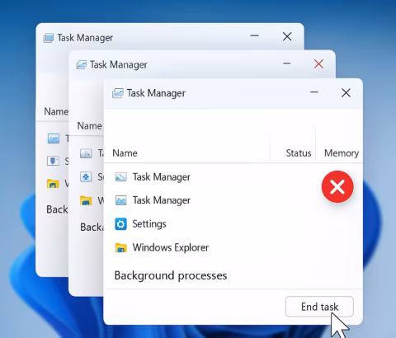The height and width of the screenshot is (338, 396).
Task: Click the middle window's Task Manager title icon
Action: 81,65
